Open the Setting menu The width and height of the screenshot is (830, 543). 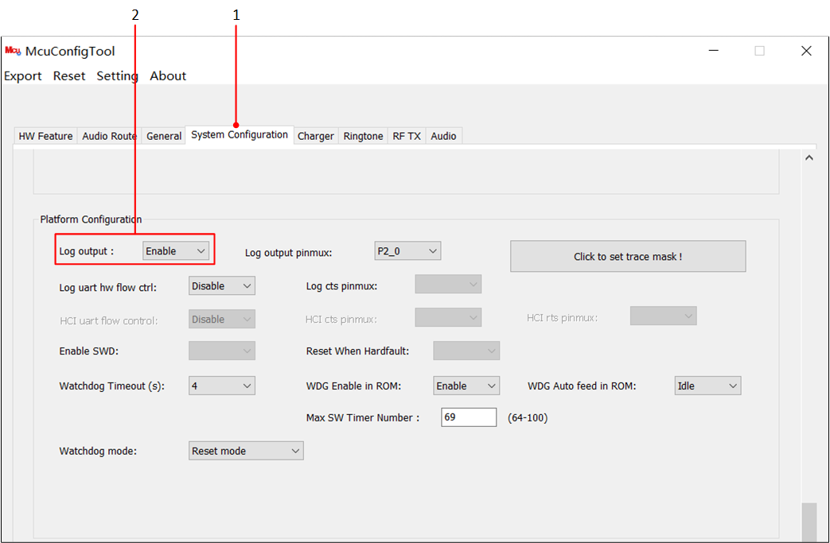117,76
